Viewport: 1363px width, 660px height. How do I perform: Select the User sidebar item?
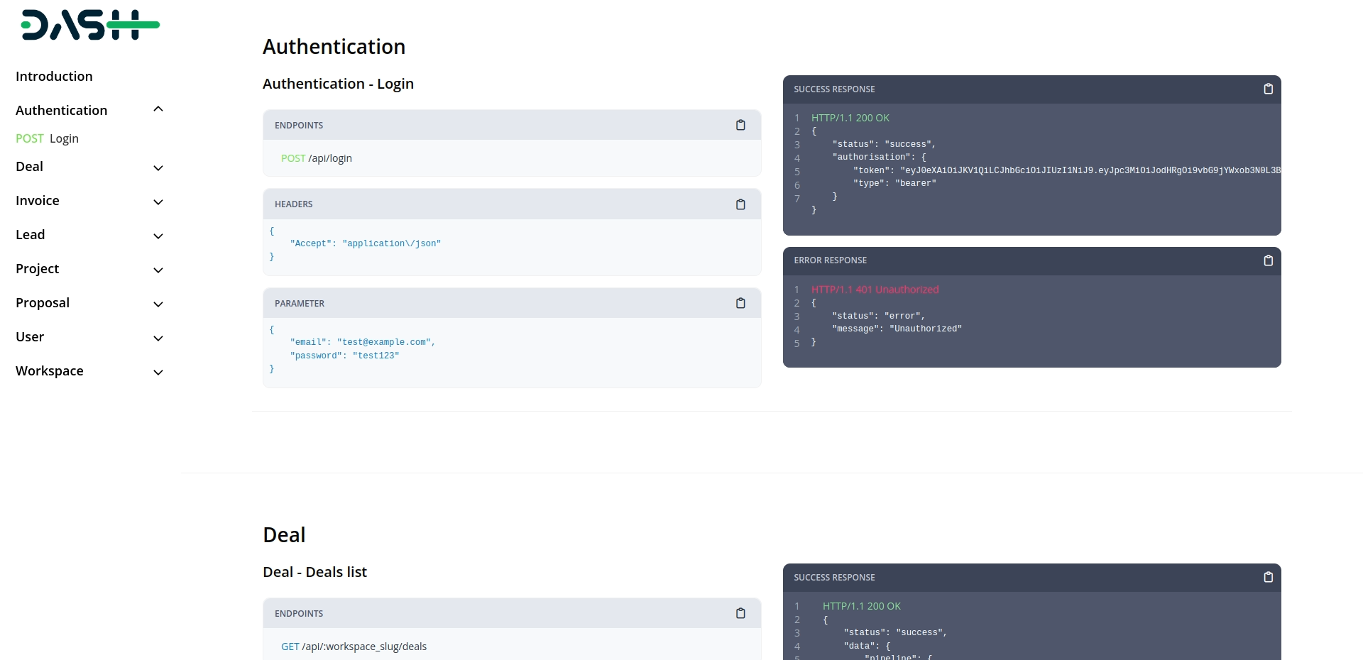(x=30, y=337)
